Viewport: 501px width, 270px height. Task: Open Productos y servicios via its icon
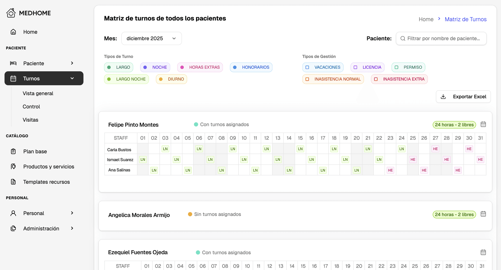(x=13, y=166)
